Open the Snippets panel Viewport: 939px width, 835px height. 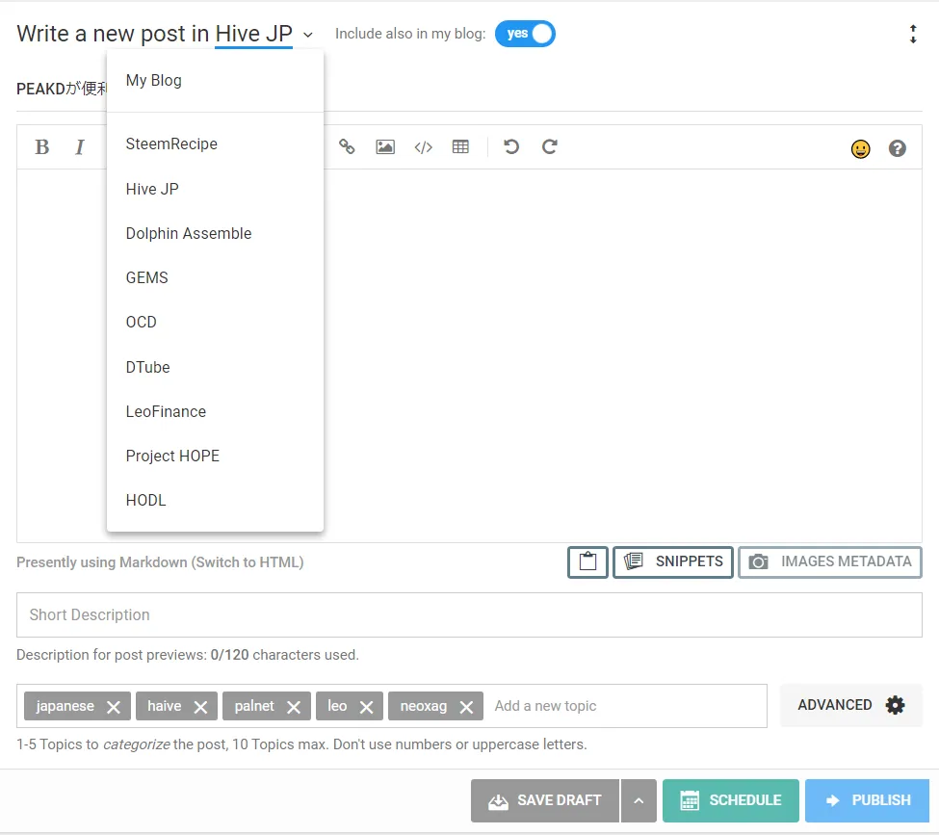[673, 561]
